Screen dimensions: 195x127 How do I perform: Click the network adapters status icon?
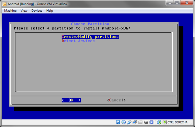coord(135,122)
